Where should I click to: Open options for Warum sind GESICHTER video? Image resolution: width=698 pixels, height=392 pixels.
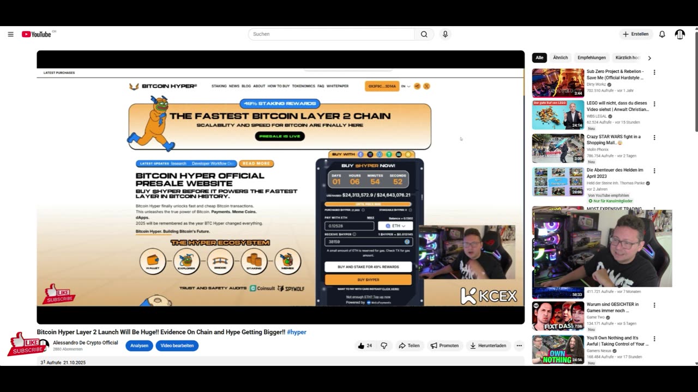click(654, 305)
